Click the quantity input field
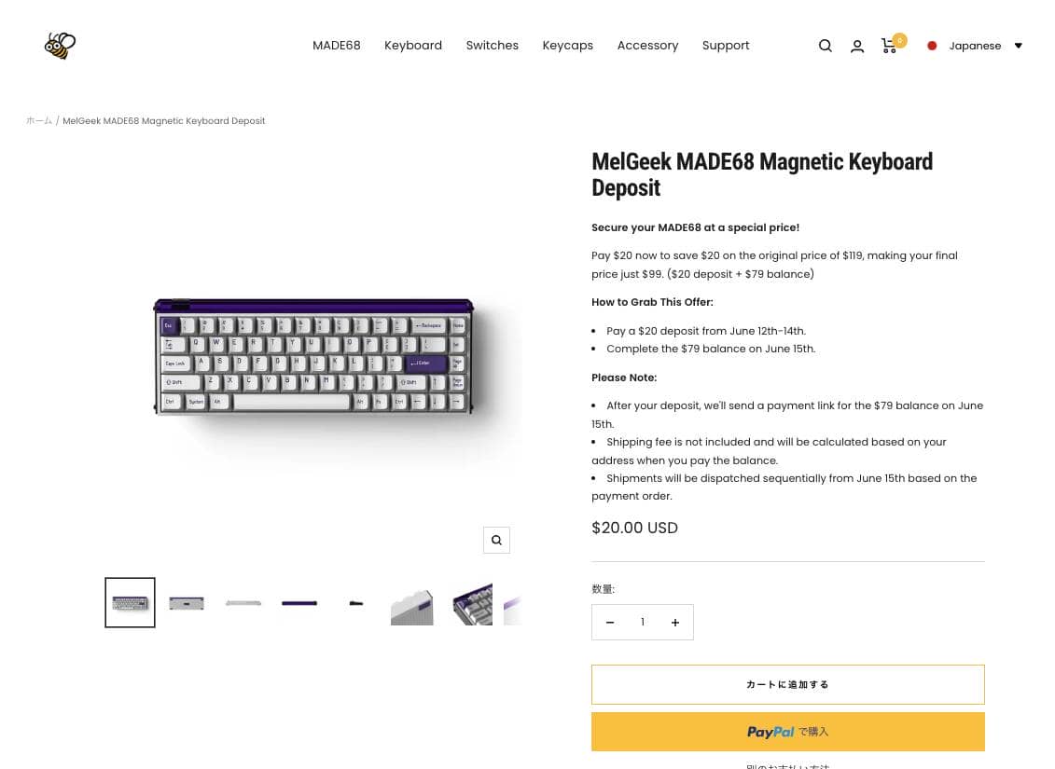Viewport: 1055px width, 769px height. click(643, 623)
